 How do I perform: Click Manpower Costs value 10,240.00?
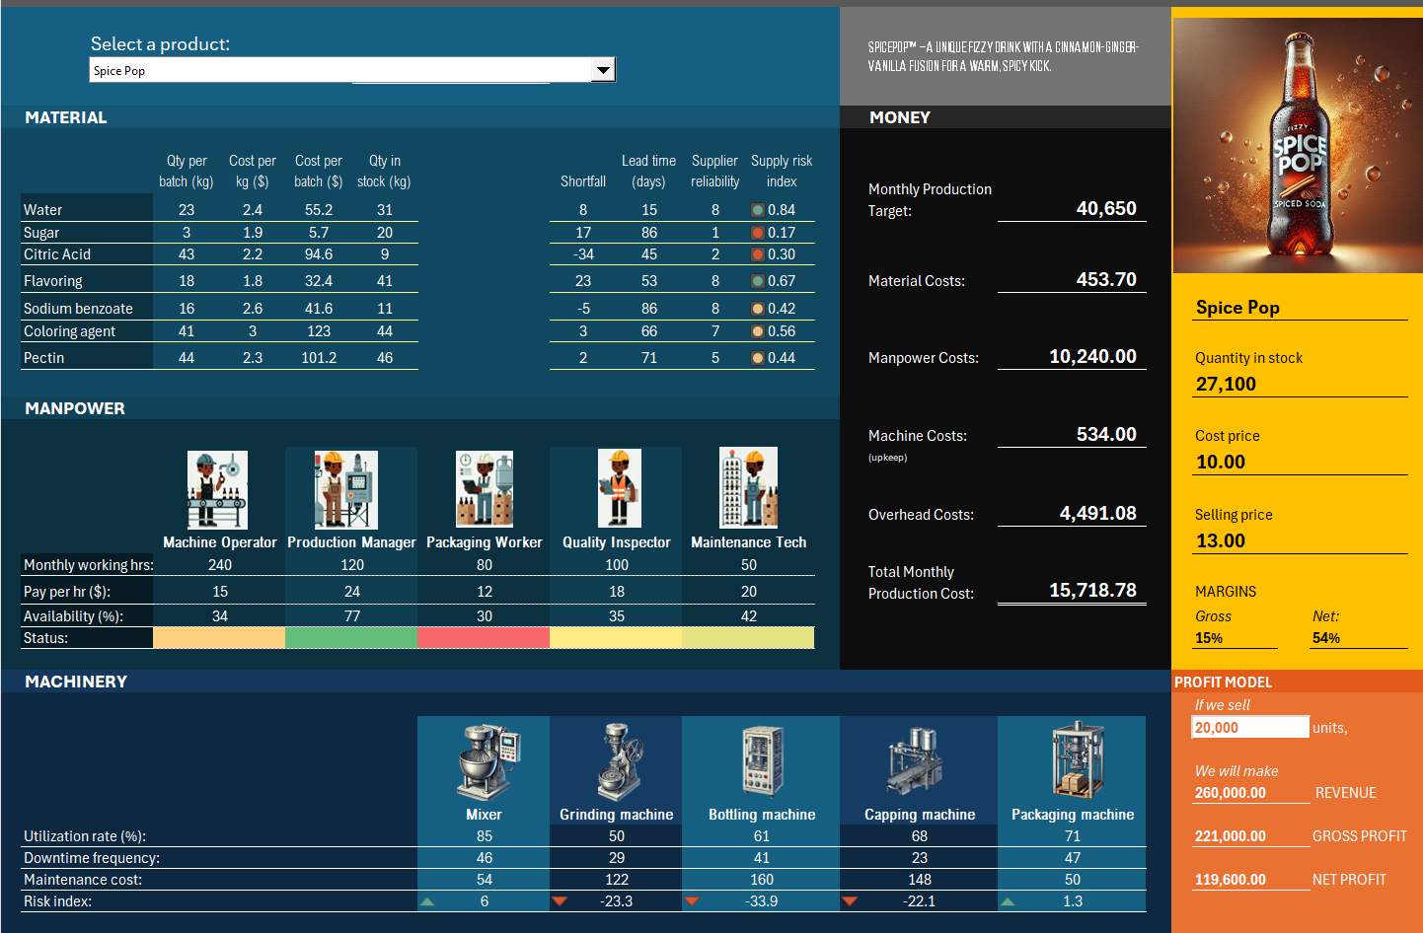1092,357
